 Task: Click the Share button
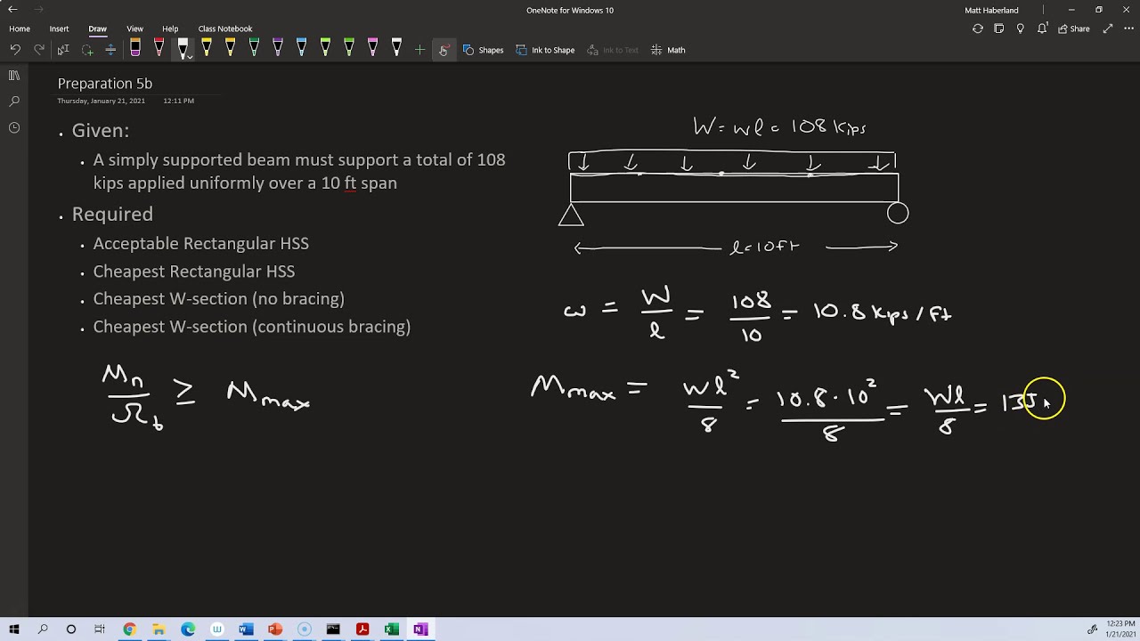click(1074, 28)
